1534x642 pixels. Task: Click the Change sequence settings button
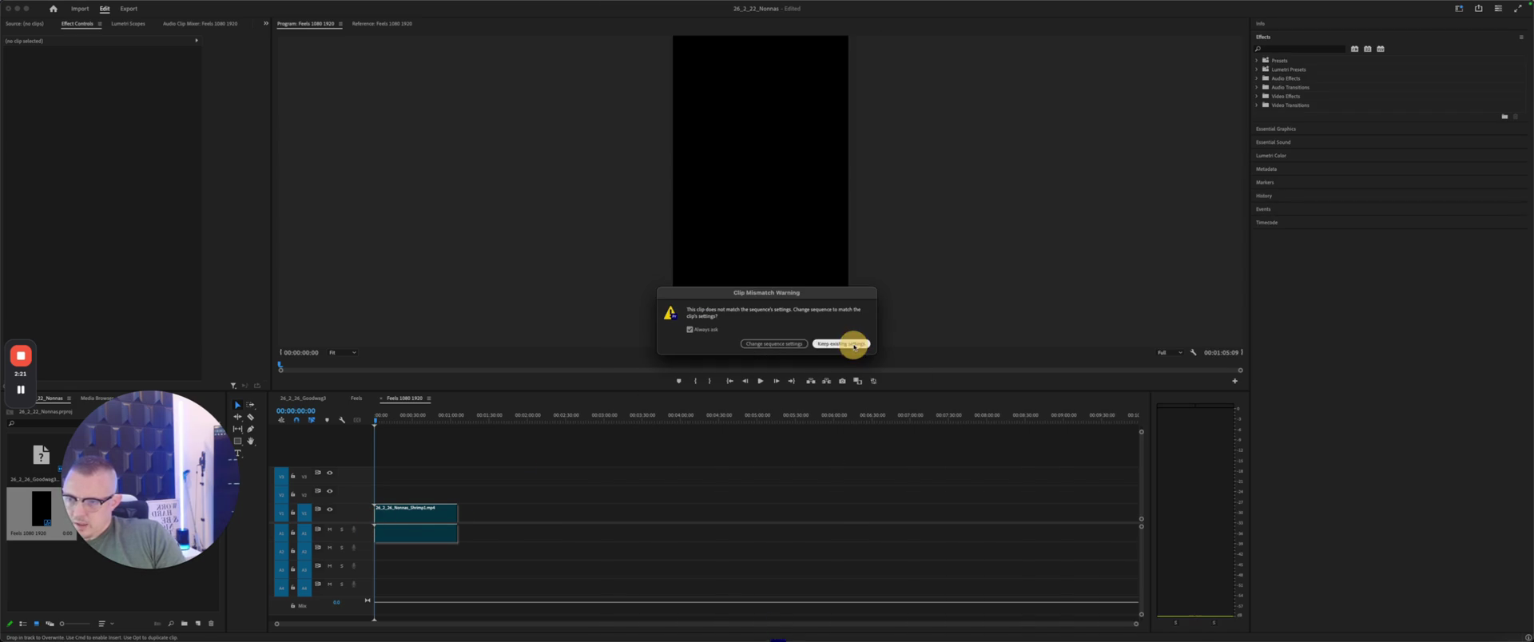pos(773,344)
